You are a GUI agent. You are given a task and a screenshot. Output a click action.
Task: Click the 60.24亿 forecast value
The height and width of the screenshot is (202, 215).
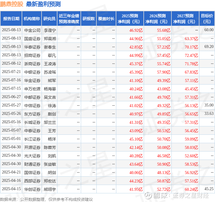click(191, 189)
